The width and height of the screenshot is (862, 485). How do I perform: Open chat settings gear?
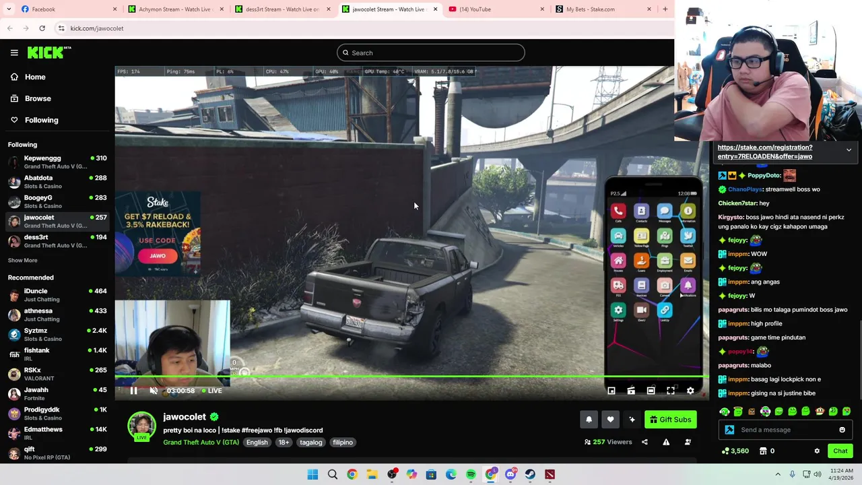817,451
